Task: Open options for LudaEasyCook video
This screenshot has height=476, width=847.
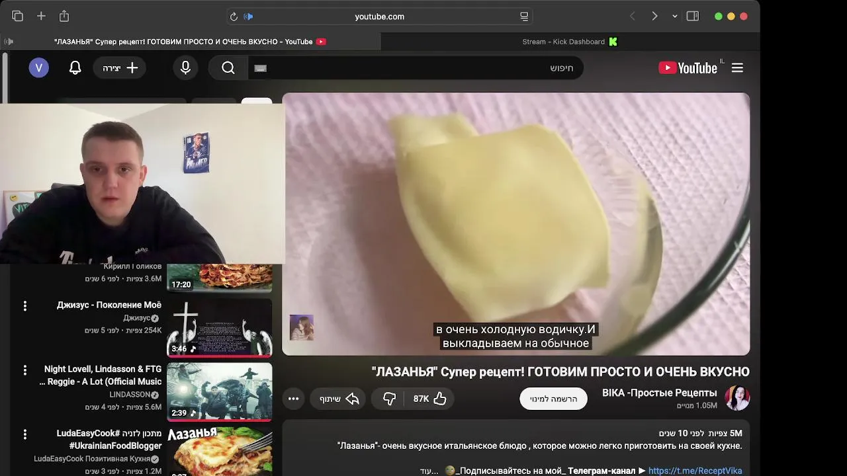Action: coord(25,434)
